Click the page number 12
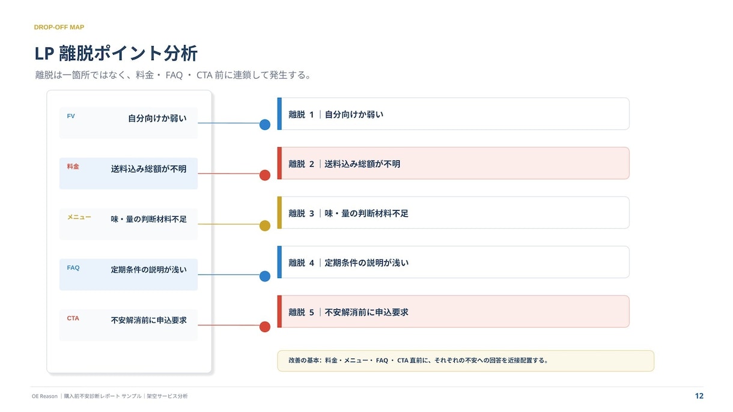This screenshot has width=733, height=412. [x=699, y=396]
